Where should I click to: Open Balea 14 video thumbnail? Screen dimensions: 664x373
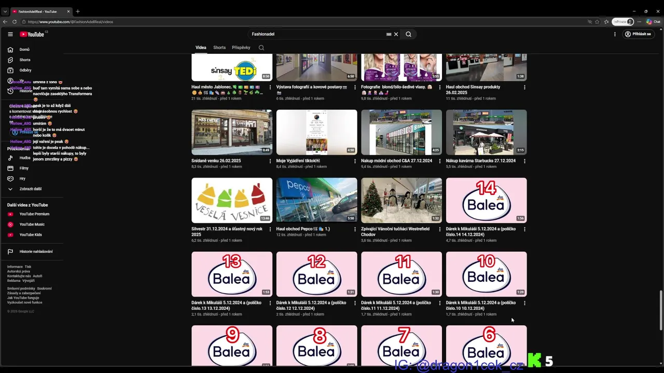pos(487,200)
